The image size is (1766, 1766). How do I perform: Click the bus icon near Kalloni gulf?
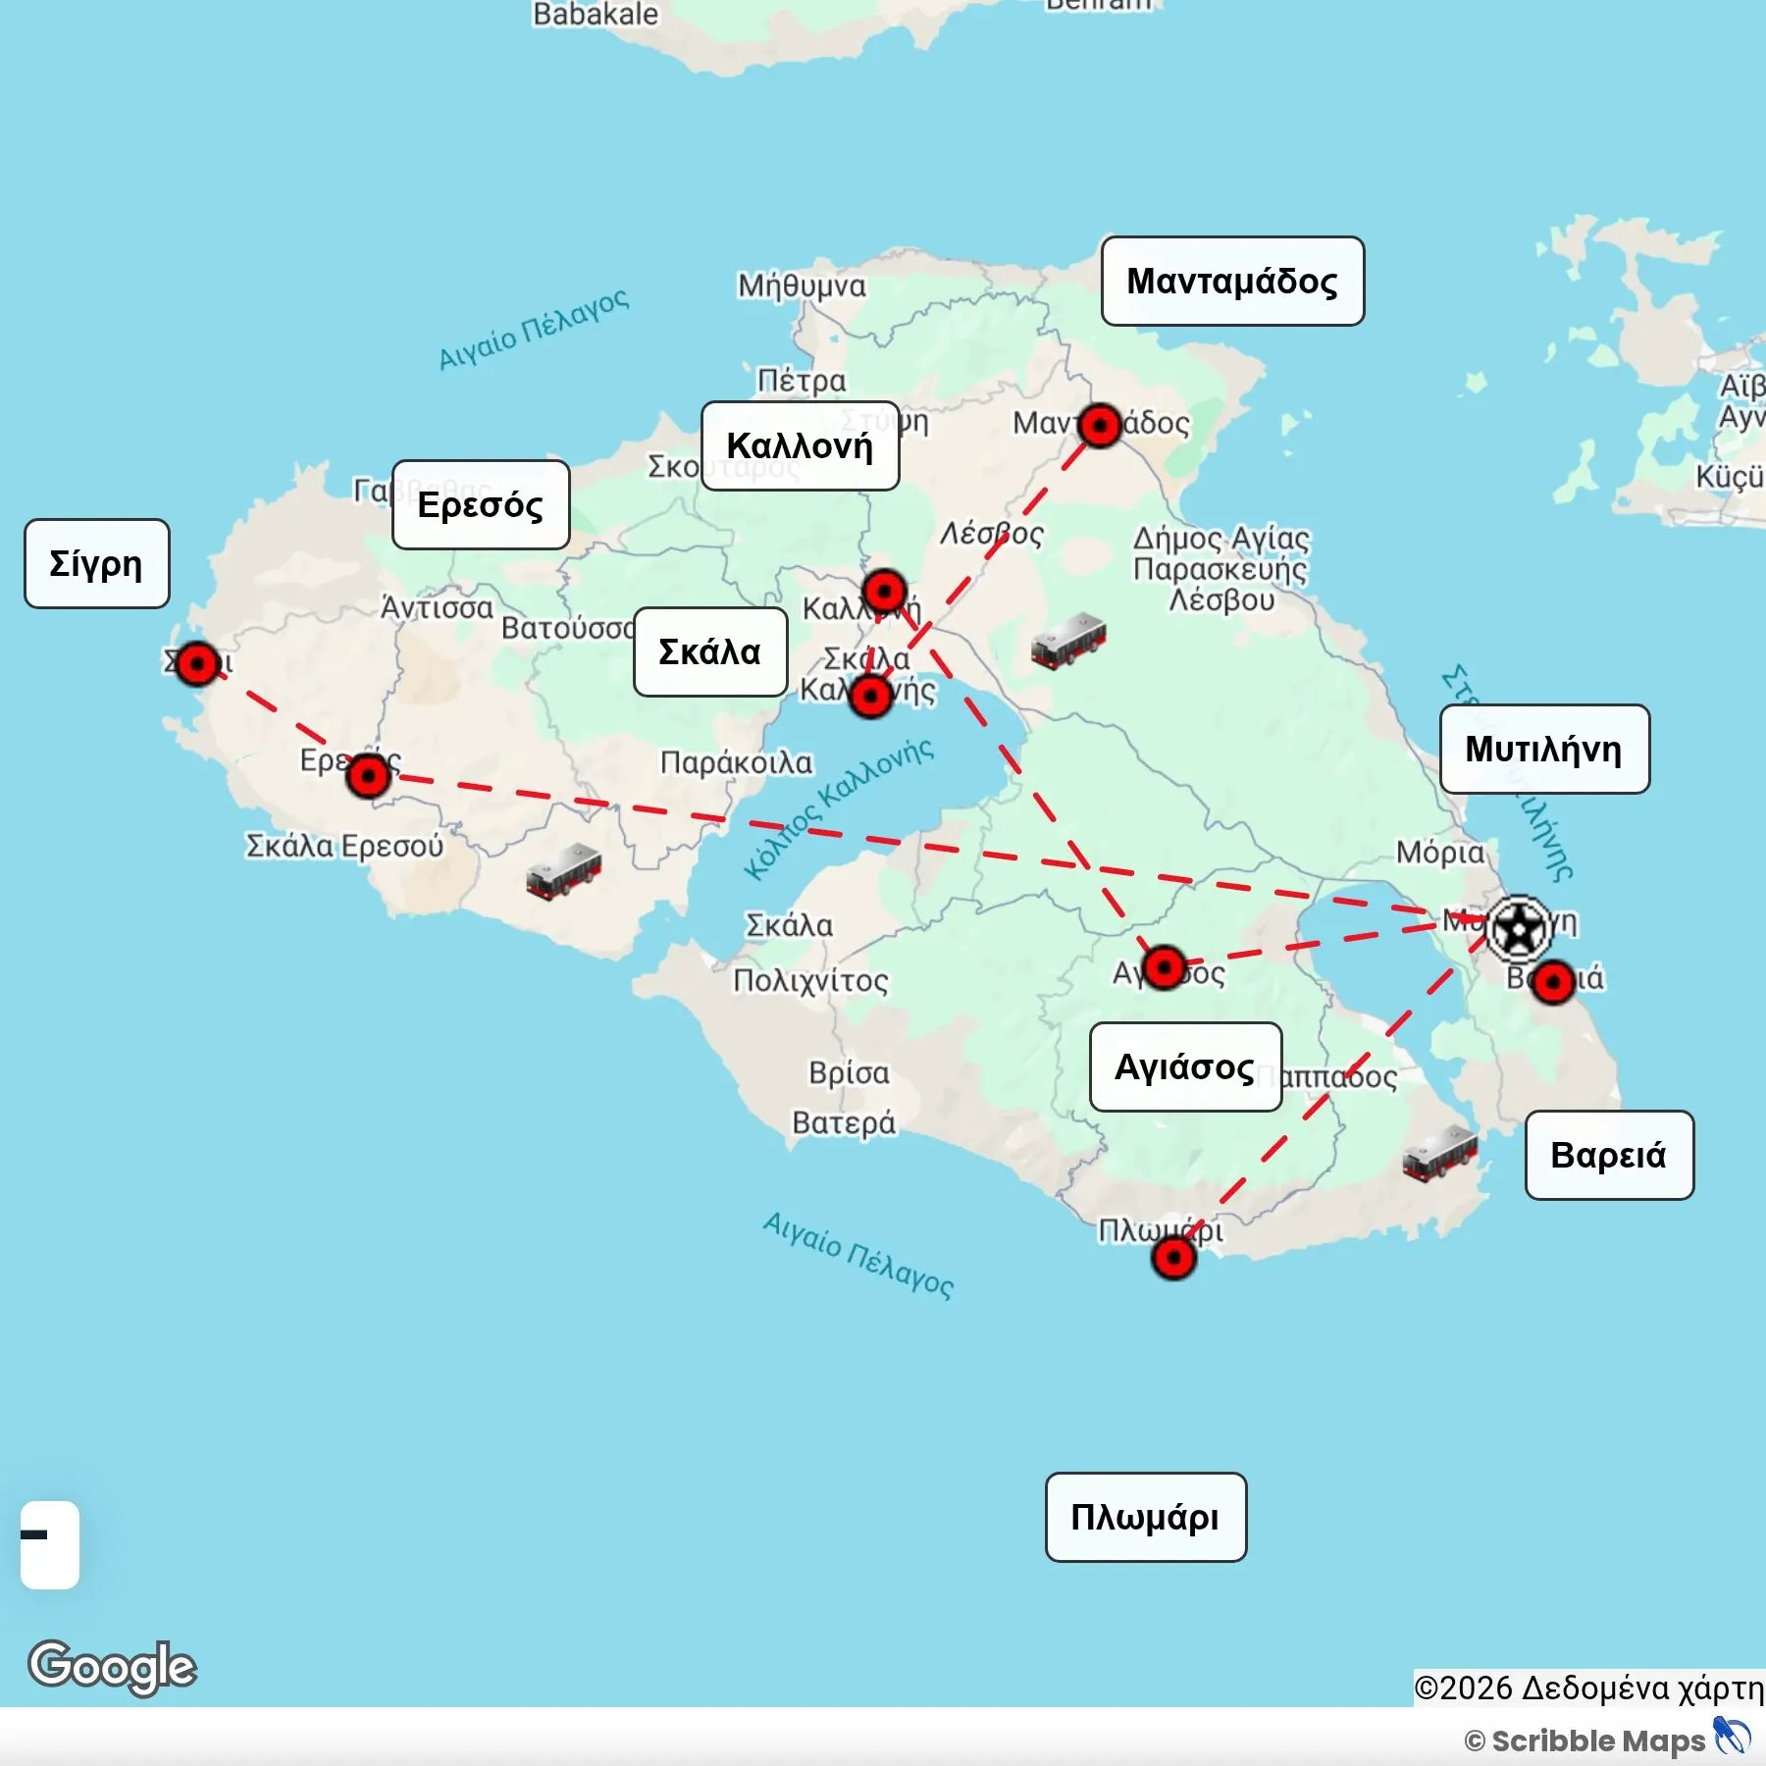click(x=1068, y=641)
